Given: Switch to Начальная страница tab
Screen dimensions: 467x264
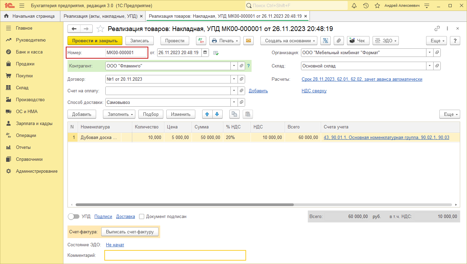Looking at the screenshot, I should [30, 16].
